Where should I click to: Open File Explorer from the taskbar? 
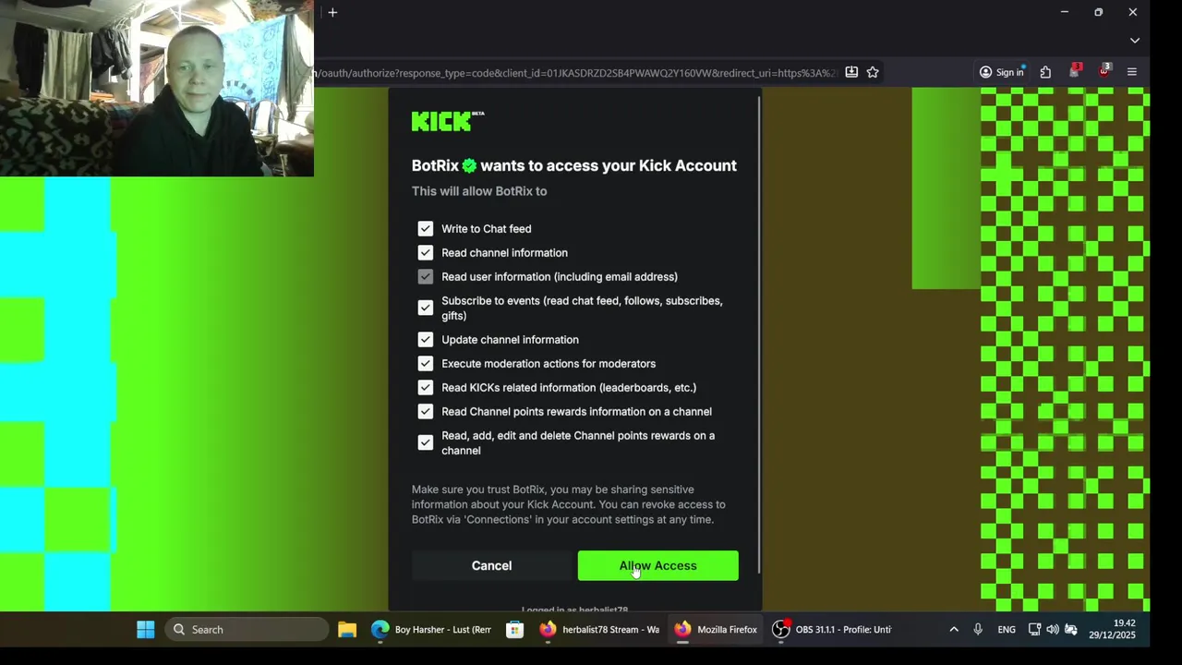pos(347,629)
